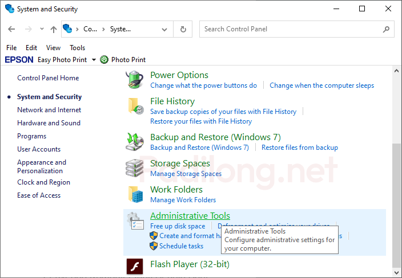Open the File menu
Image resolution: width=402 pixels, height=278 pixels.
(x=11, y=48)
